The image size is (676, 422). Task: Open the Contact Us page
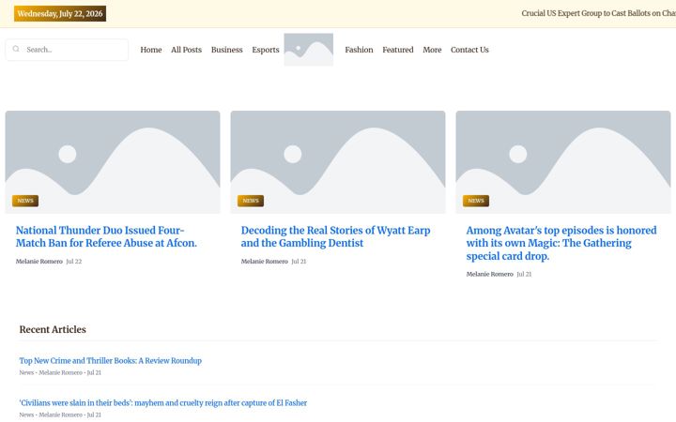[469, 50]
